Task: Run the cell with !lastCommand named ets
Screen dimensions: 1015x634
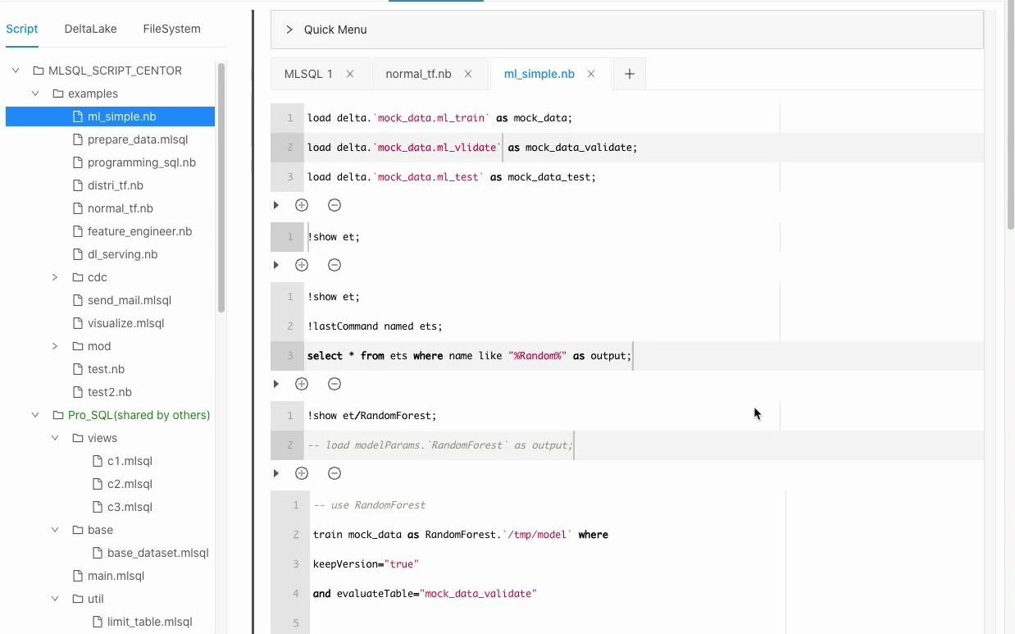Action: coord(276,384)
